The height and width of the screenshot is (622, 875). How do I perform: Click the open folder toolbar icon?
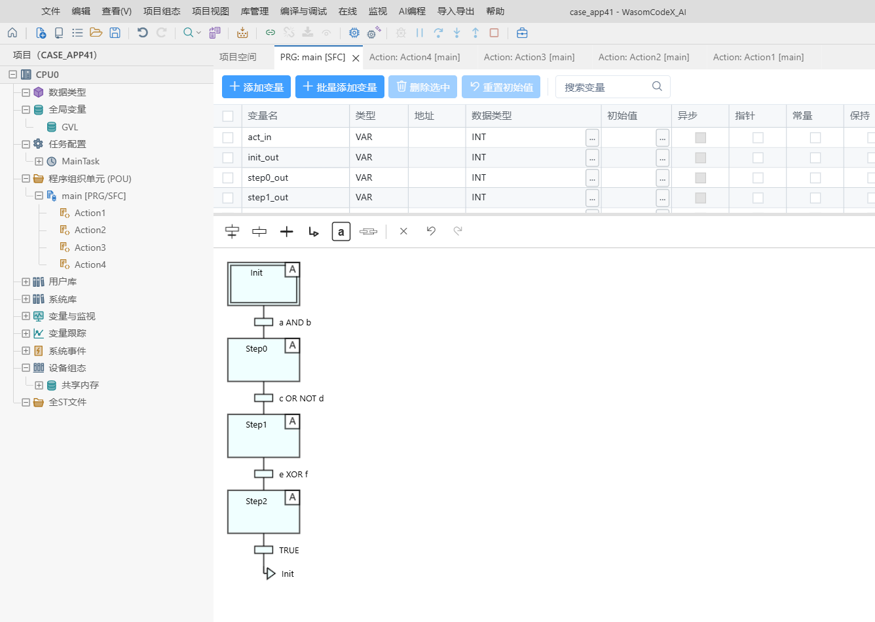point(96,33)
